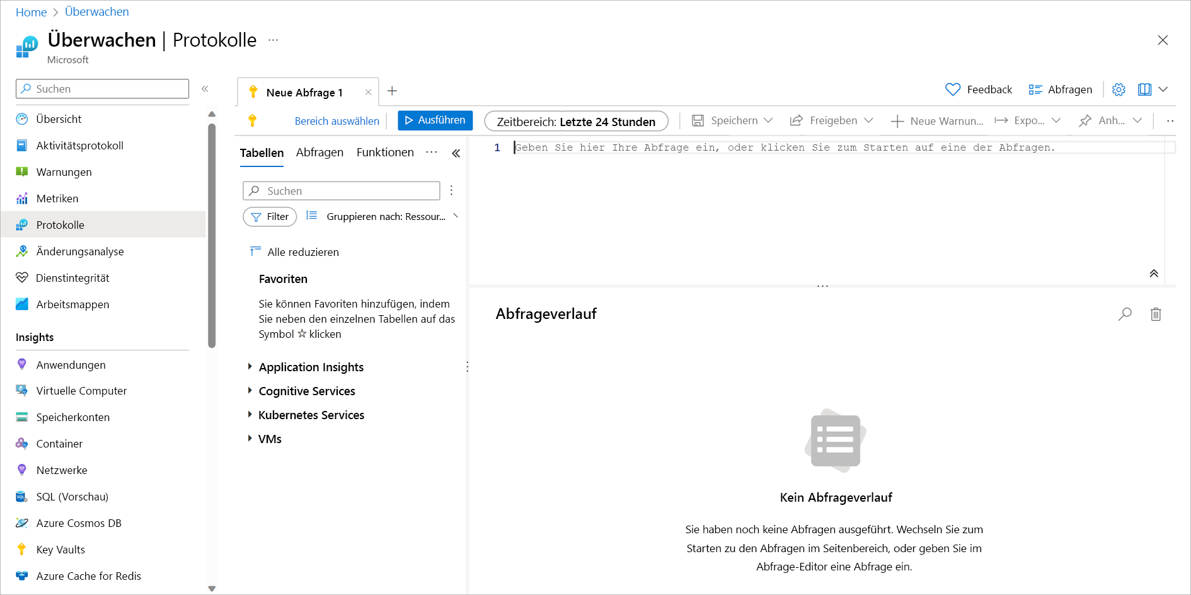Open page title more options ellipsis
The image size is (1191, 595).
click(273, 40)
